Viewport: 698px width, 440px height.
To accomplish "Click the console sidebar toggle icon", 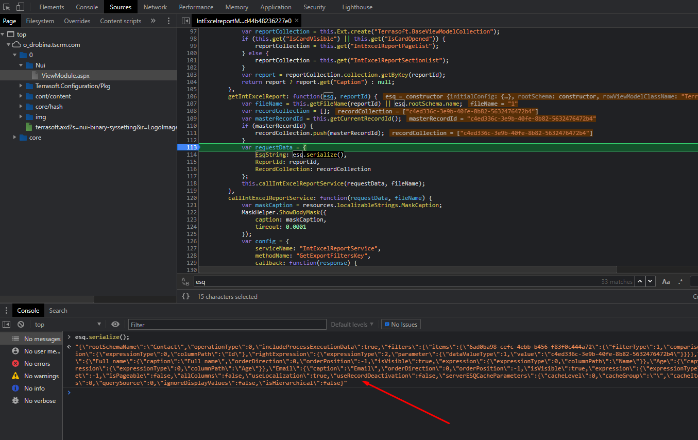I will pyautogui.click(x=7, y=325).
